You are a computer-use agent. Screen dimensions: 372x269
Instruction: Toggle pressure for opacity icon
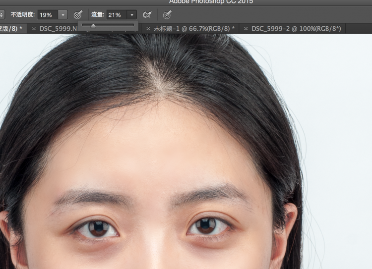(78, 15)
